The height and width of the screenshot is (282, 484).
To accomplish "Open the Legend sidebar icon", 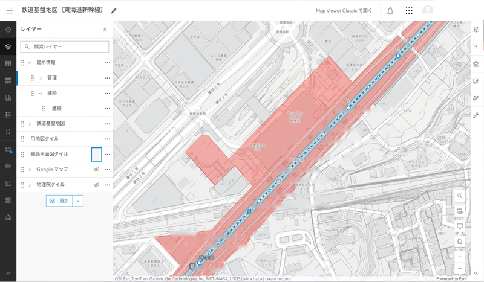I will tap(8, 115).
